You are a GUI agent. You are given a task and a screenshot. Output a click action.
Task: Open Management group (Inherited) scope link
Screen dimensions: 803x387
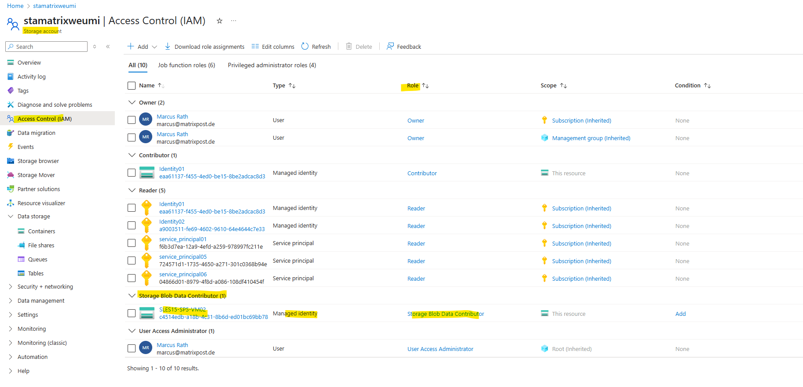591,138
